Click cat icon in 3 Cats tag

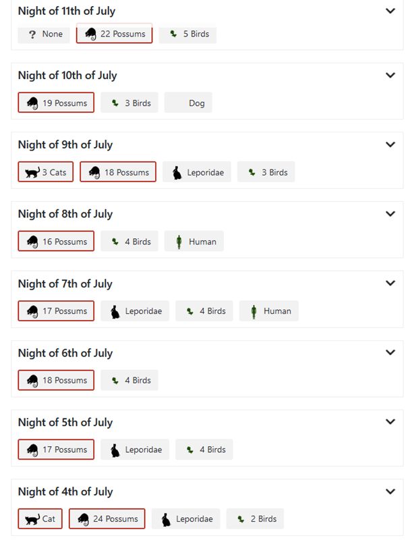coord(32,172)
